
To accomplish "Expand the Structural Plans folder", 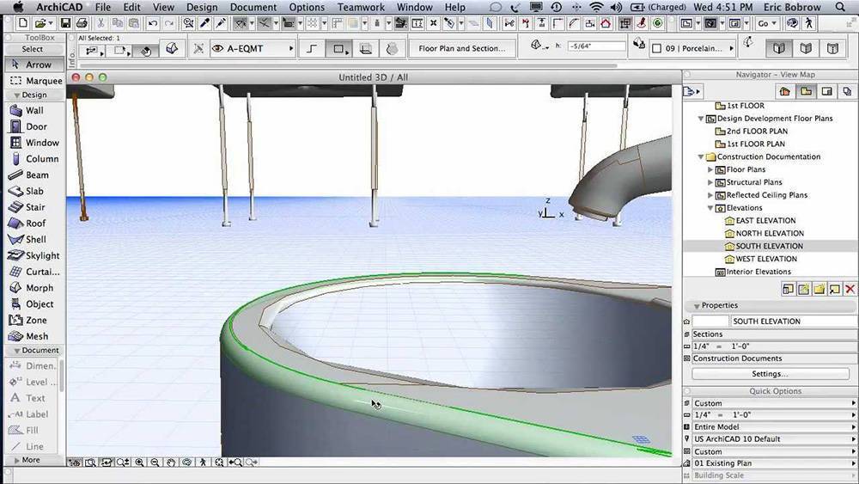I will [710, 182].
